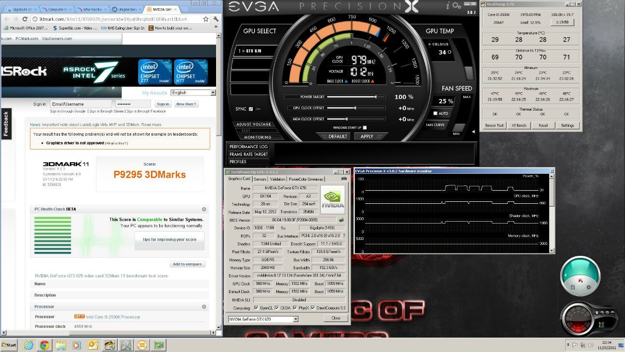Click Sensor Test in RealTemp

tap(494, 126)
